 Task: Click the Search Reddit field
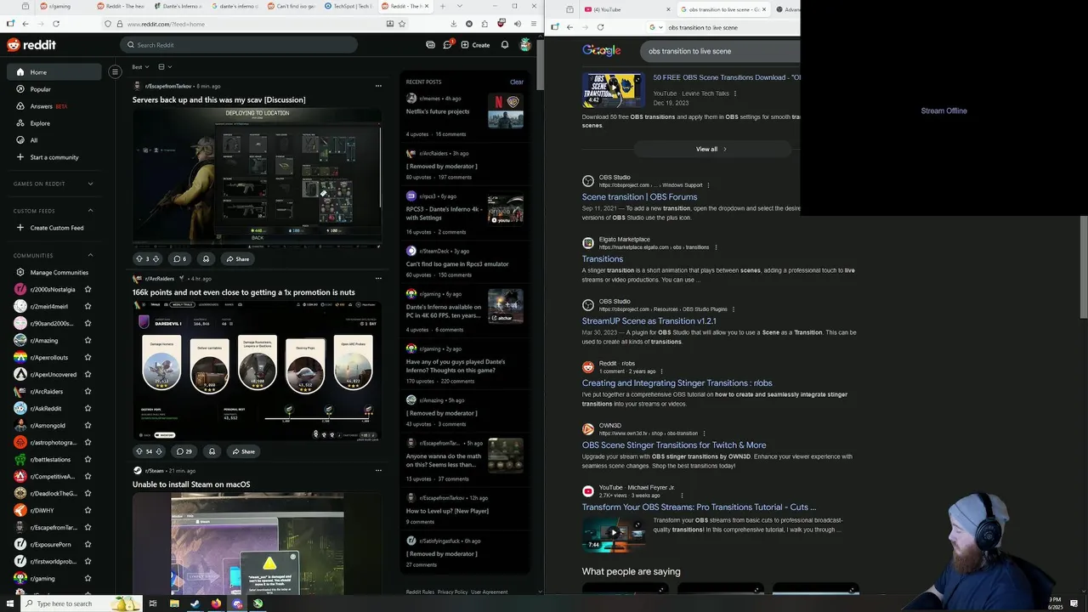coord(241,45)
